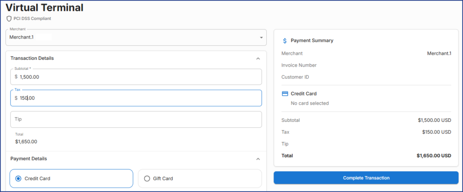
Task: Click the Customer ID row in summary
Action: tap(295, 77)
